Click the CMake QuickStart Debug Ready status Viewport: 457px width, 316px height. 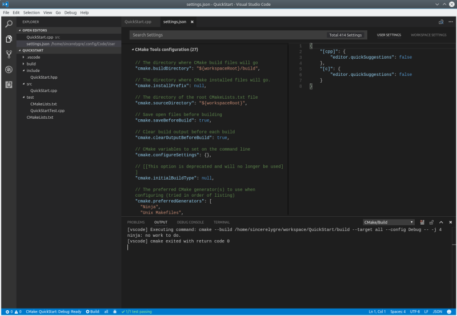click(54, 311)
